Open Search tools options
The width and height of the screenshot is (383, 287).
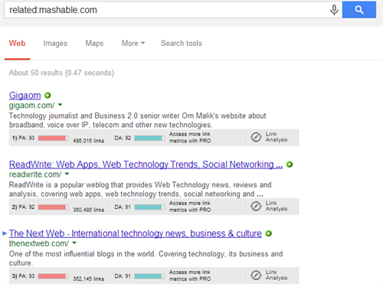tap(182, 44)
